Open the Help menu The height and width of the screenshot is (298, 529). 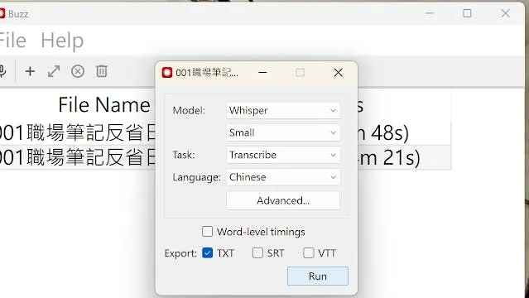pyautogui.click(x=62, y=41)
